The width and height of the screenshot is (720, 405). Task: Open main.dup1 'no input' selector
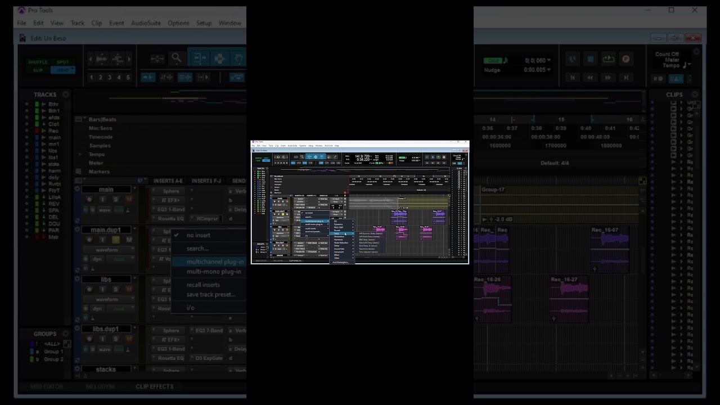(x=336, y=211)
